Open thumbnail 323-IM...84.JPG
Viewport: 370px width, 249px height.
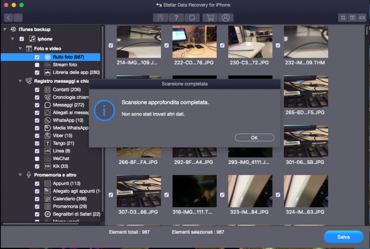250,191
